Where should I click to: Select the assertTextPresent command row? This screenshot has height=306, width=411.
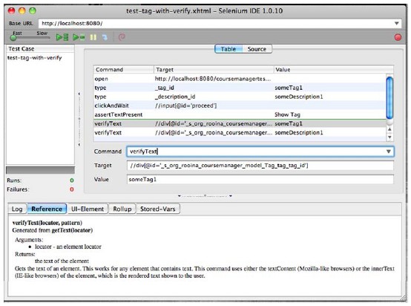(x=240, y=114)
